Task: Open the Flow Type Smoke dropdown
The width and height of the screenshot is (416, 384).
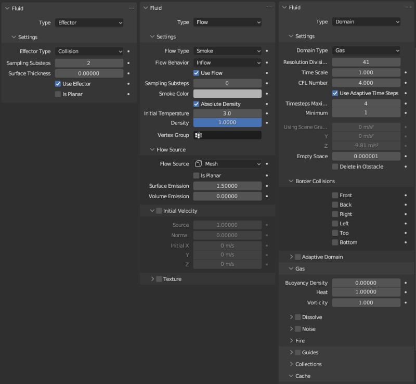Action: [227, 50]
